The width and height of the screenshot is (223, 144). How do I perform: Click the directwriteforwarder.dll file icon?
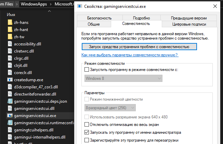point(10,94)
